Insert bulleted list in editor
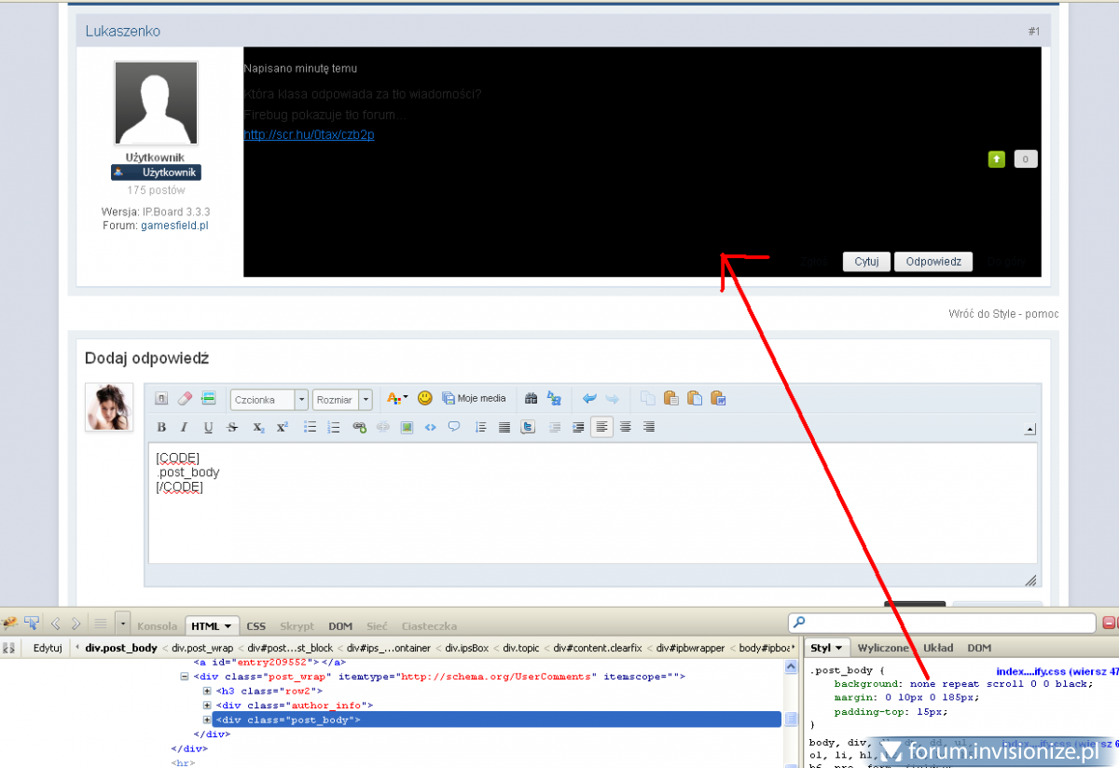The height and width of the screenshot is (768, 1119). click(x=310, y=427)
